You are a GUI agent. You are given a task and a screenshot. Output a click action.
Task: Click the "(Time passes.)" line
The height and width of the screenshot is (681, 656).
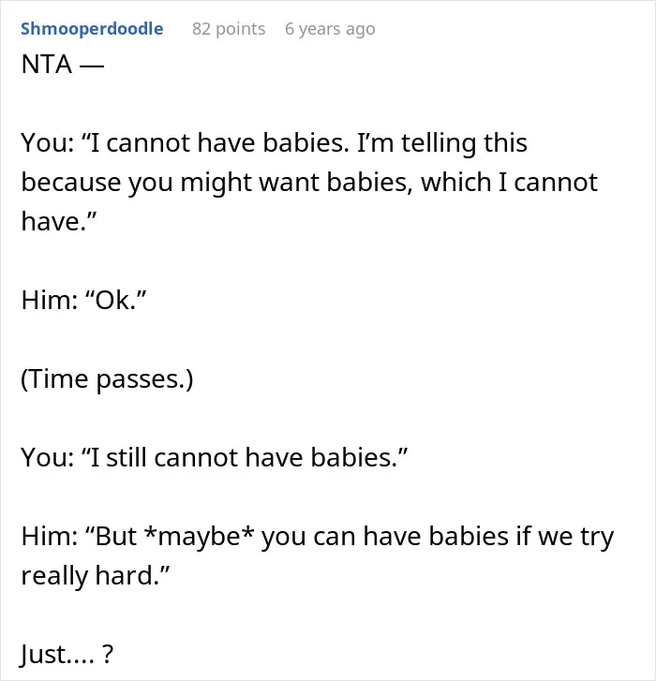(107, 379)
